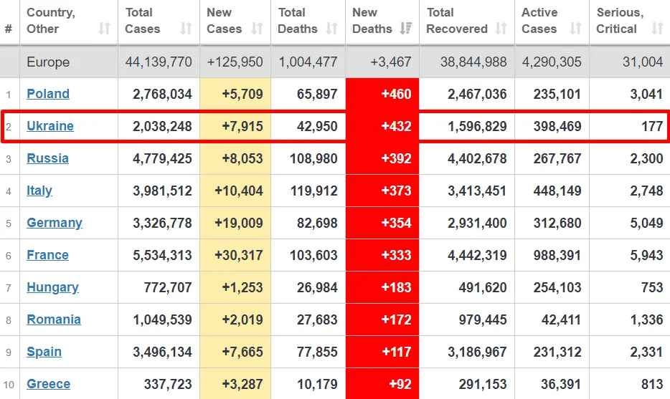Viewport: 670px width, 399px height.
Task: Open the Hungary country link
Action: tap(52, 288)
